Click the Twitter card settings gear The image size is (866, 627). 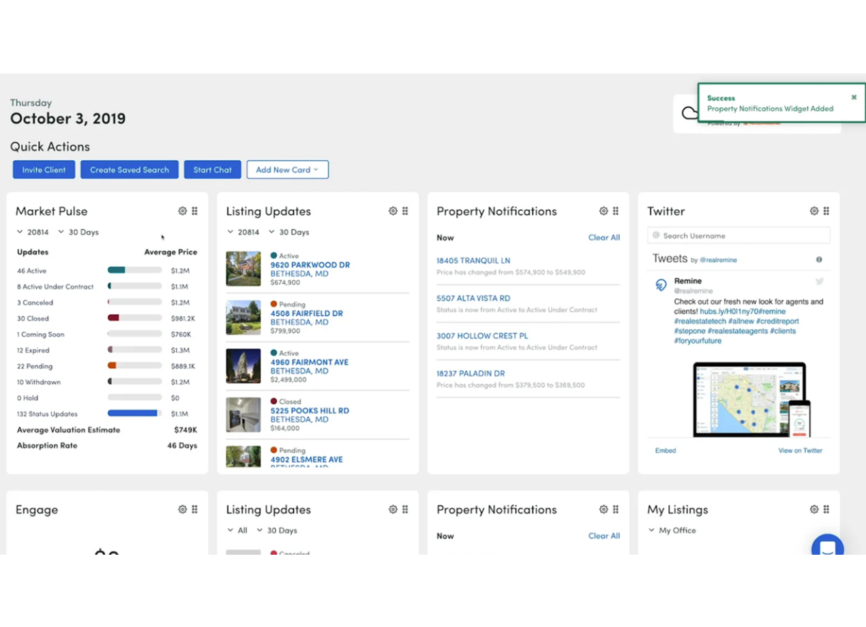coord(813,211)
